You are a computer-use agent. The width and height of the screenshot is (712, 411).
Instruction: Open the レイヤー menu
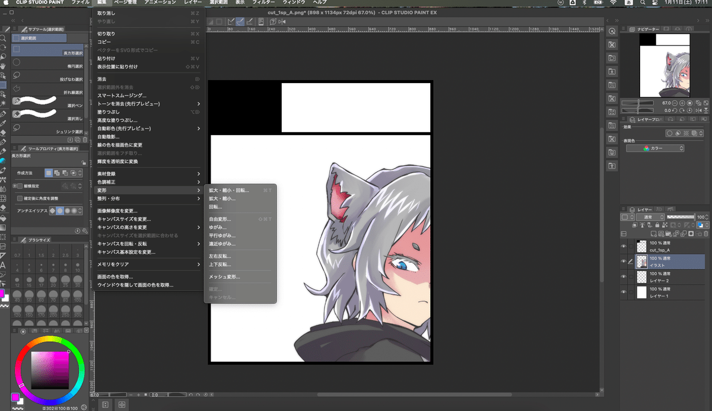193,2
